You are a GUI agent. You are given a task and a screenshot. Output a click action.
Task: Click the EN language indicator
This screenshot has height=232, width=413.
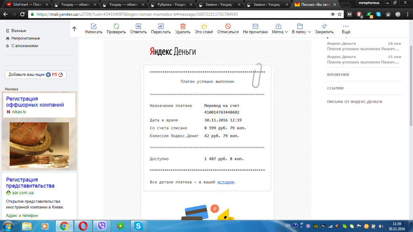[288, 226]
